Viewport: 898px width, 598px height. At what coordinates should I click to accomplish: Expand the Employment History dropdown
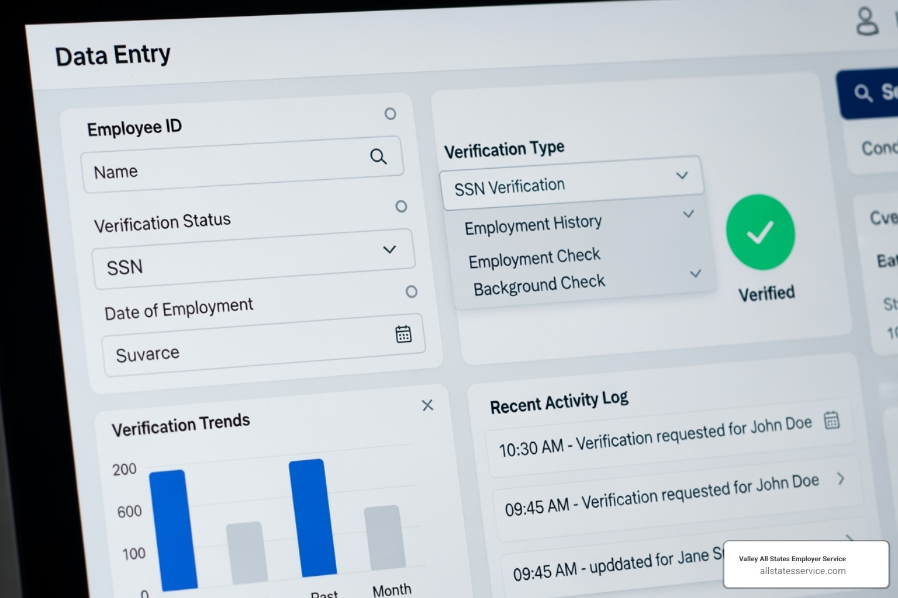[688, 214]
